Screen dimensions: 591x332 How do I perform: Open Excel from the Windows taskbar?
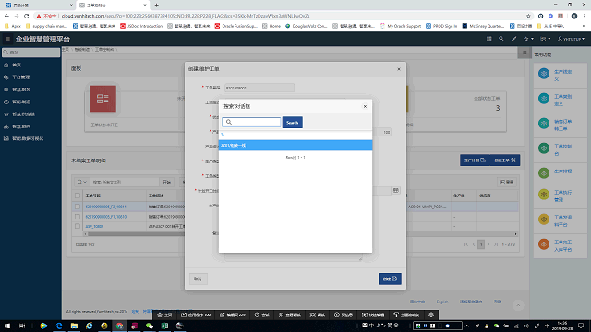click(164, 326)
